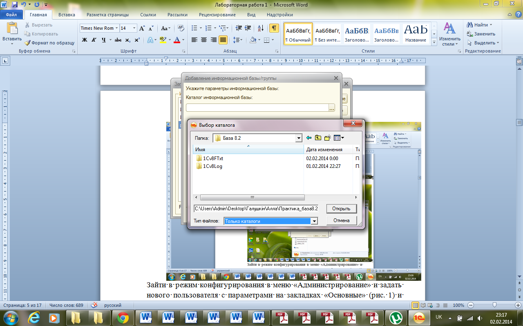Click Найти in the Редактирование group

tap(480, 25)
